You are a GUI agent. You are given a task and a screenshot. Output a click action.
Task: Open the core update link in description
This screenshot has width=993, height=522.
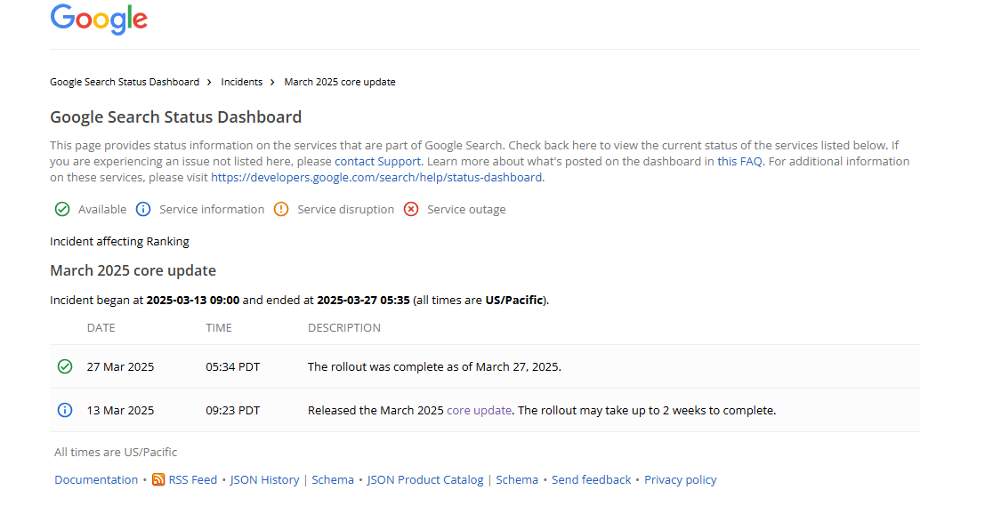[479, 411]
